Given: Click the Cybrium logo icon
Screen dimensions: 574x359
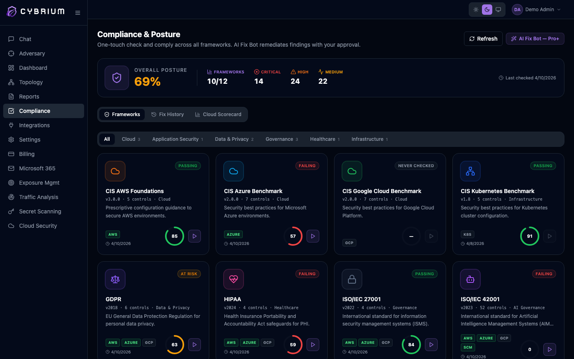Looking at the screenshot, I should [x=12, y=11].
